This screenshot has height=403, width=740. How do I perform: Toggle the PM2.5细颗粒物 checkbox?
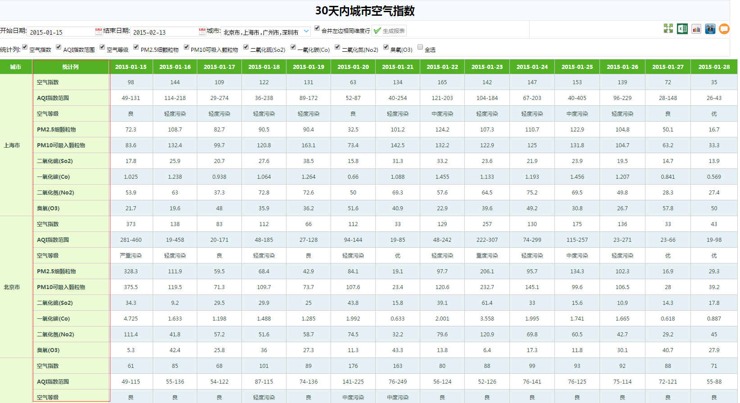click(x=136, y=47)
